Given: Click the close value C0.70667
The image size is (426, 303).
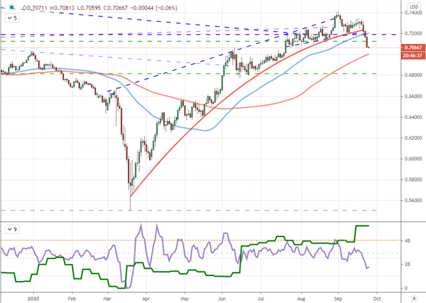Looking at the screenshot, I should tap(115, 8).
